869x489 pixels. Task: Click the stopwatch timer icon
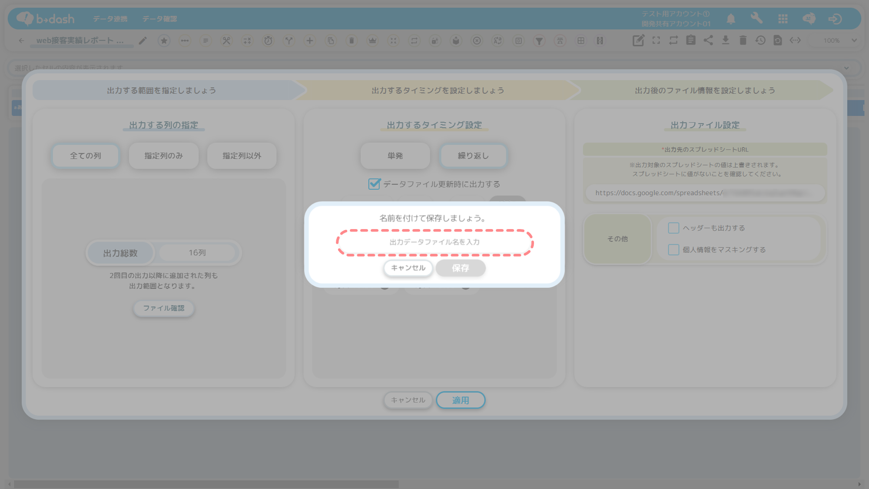click(x=268, y=40)
